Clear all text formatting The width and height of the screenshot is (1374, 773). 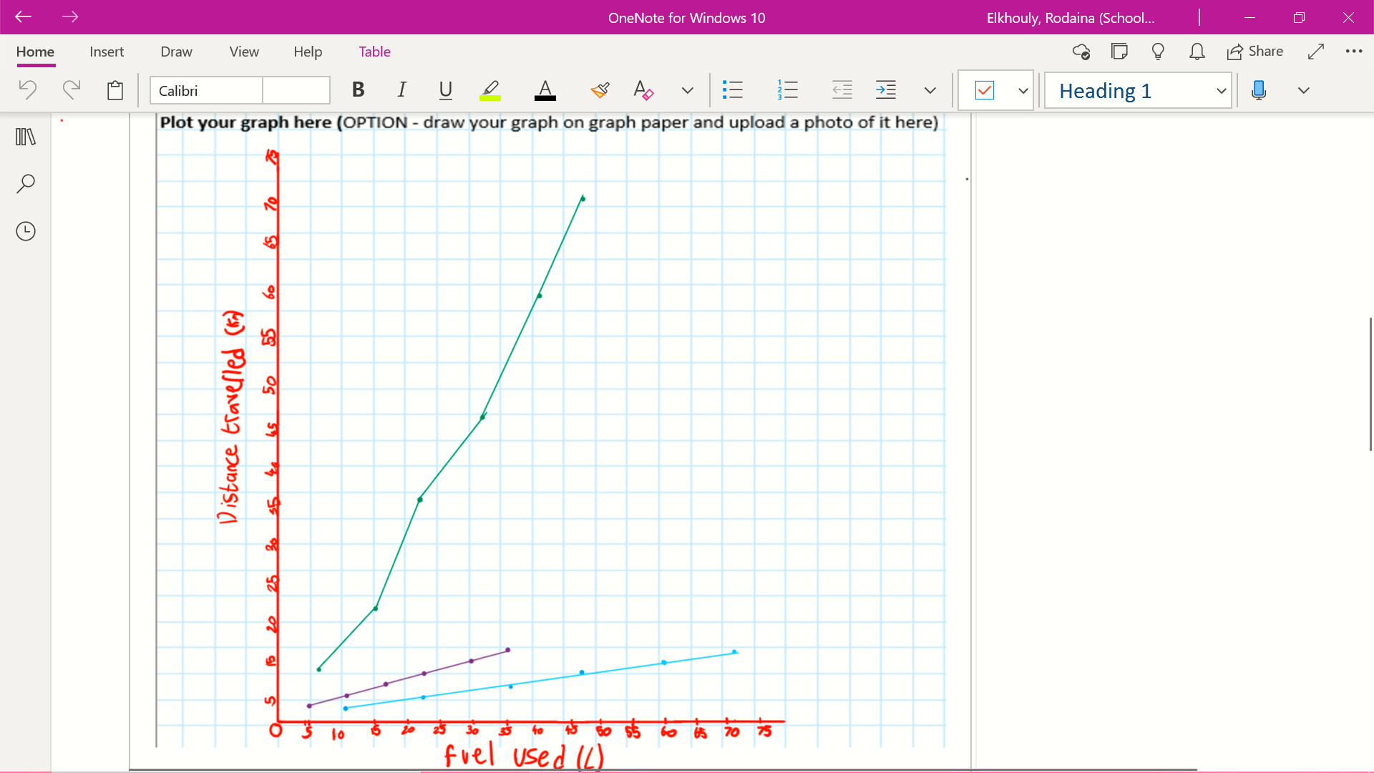pyautogui.click(x=643, y=90)
